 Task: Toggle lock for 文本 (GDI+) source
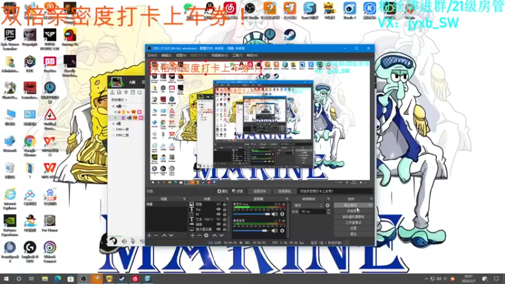point(225,219)
